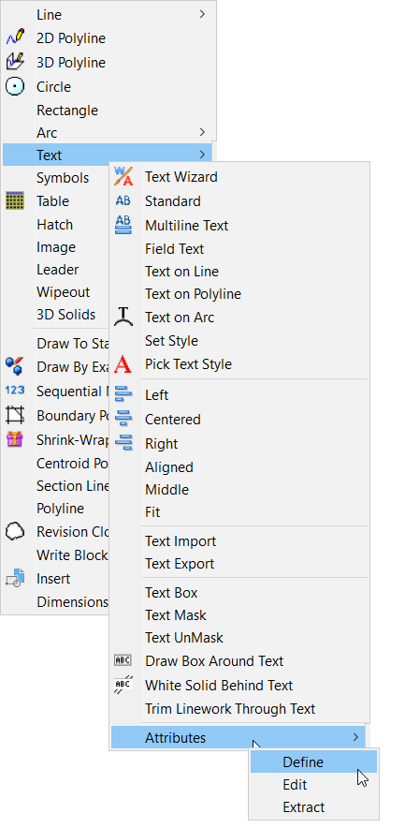405x828 pixels.
Task: Click the 2D Polyline icon
Action: [x=15, y=38]
